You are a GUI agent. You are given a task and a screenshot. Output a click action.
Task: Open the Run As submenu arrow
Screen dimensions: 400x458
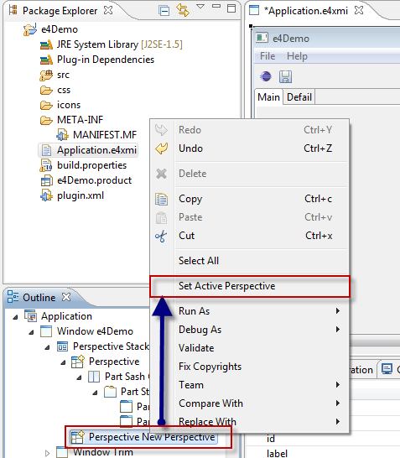tap(338, 310)
